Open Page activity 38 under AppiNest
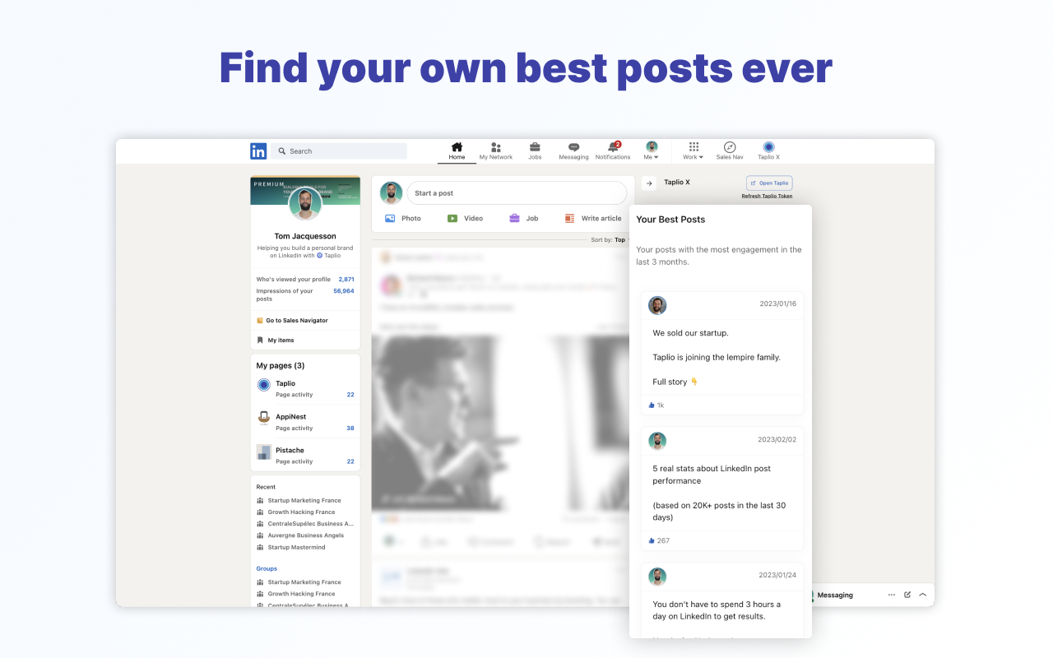The width and height of the screenshot is (1053, 658). 315,429
